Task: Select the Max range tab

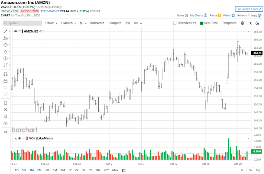Action: pyautogui.click(x=115, y=170)
